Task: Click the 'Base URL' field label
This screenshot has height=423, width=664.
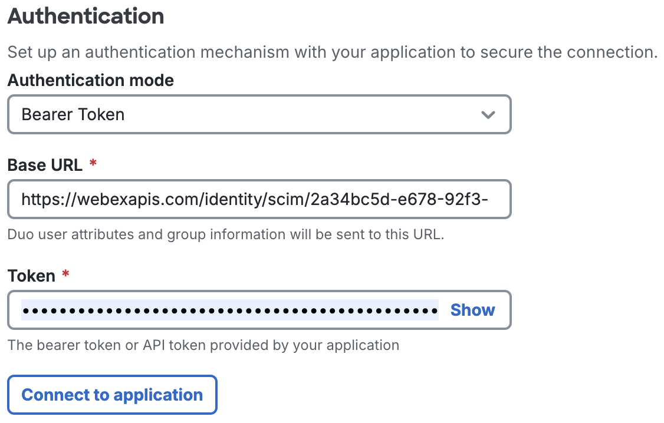Action: [x=45, y=165]
